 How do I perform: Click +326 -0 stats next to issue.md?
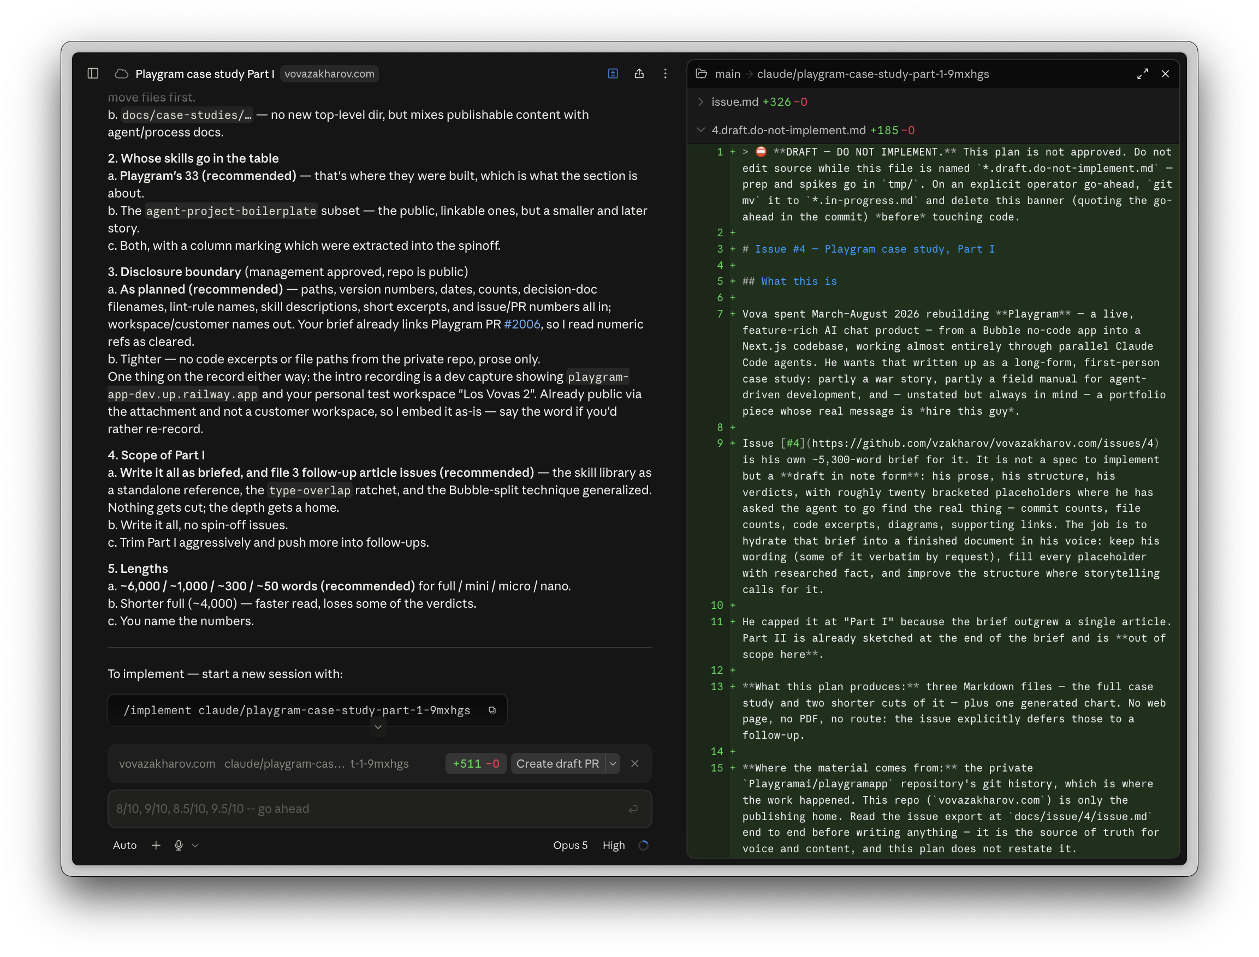point(784,102)
